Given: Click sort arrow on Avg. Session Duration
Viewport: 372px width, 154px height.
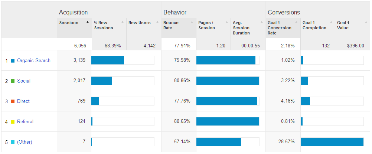Looking at the screenshot, I should coord(262,22).
